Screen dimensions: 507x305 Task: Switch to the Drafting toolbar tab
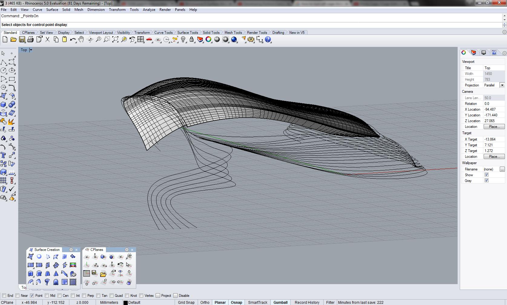[x=278, y=33]
